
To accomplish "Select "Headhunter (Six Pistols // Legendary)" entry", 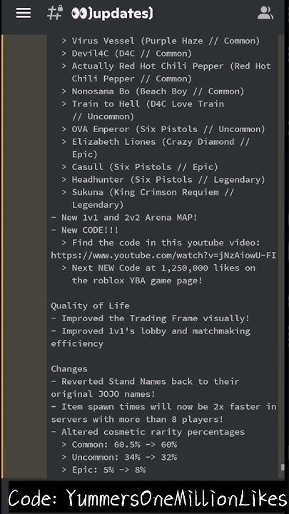I will click(x=168, y=180).
